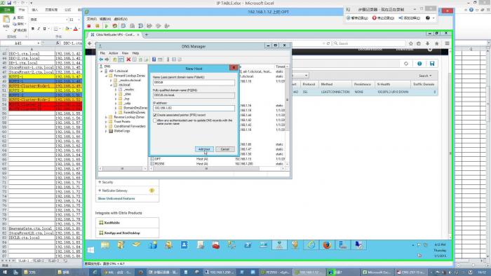The image size is (491, 276).
Task: Click font color A in Excel ribbon
Action: [x=75, y=29]
